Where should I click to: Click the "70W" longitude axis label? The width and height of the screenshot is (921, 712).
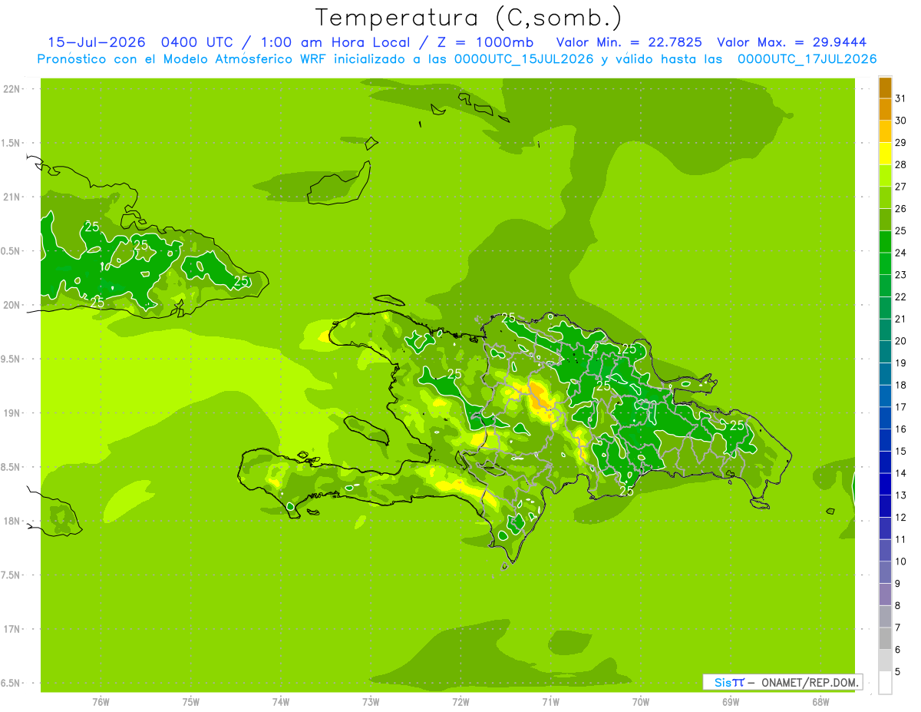click(x=640, y=701)
